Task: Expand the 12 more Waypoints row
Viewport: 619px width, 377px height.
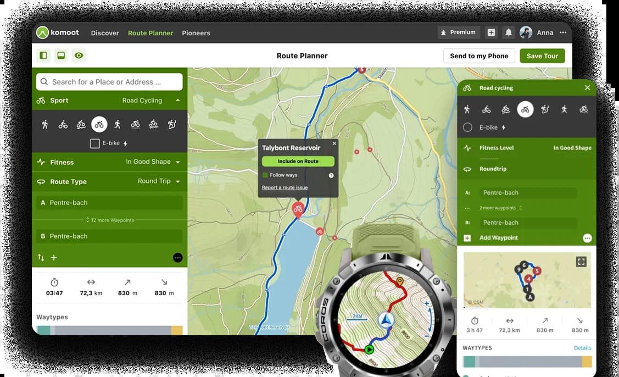Action: [x=110, y=220]
